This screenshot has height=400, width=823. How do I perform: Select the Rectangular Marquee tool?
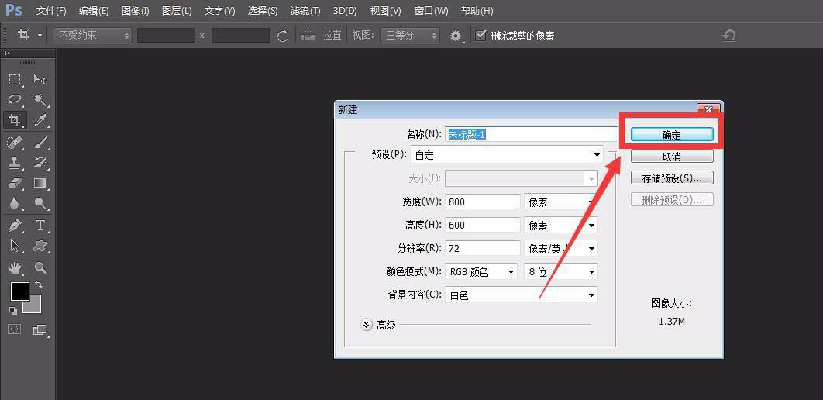pos(15,79)
